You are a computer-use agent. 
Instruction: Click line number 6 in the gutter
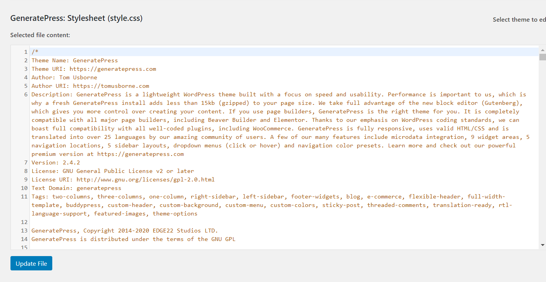26,94
